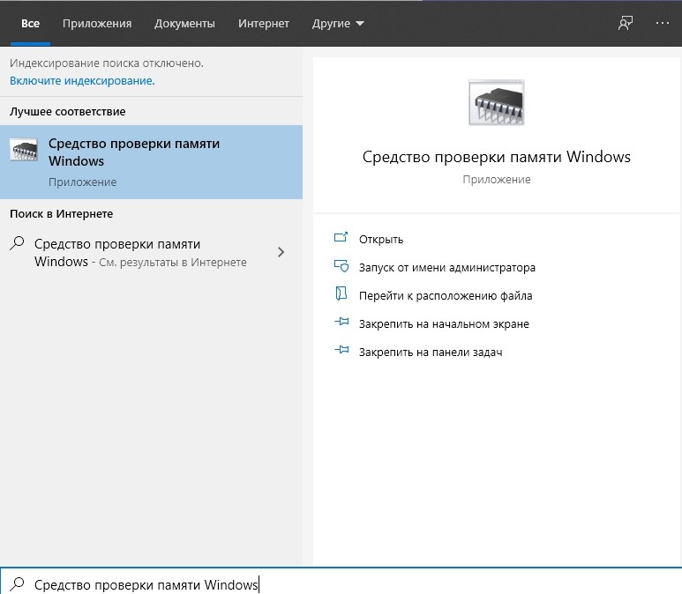The height and width of the screenshot is (594, 682).
Task: Select the Средство проверки памяти Windows best match
Action: [151, 162]
